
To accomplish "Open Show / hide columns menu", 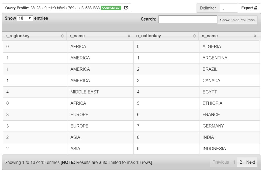I will [237, 20].
